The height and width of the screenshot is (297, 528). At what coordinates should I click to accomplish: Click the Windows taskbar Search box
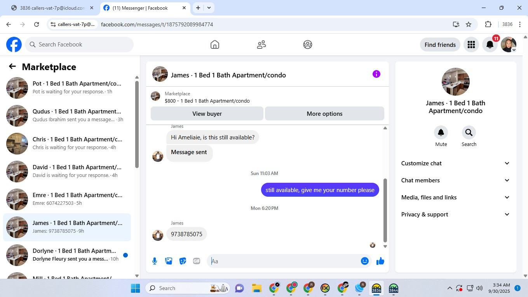(188, 288)
